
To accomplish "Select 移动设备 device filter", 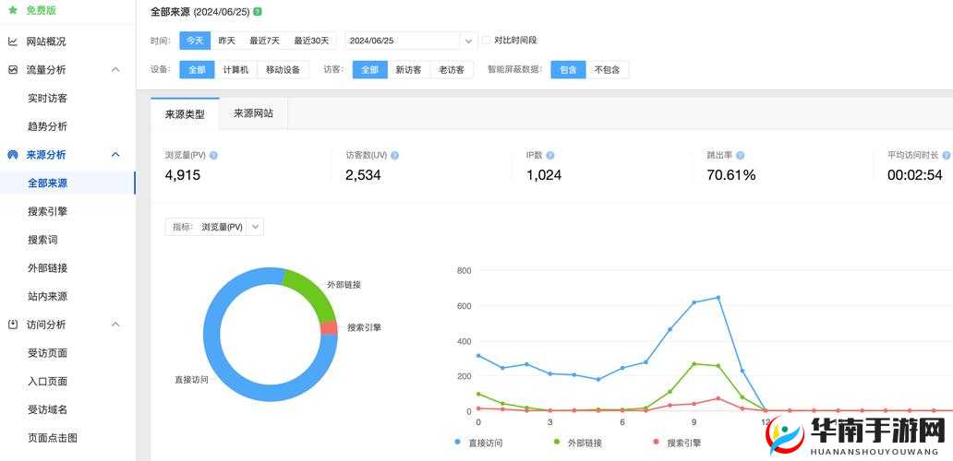I will click(x=283, y=70).
